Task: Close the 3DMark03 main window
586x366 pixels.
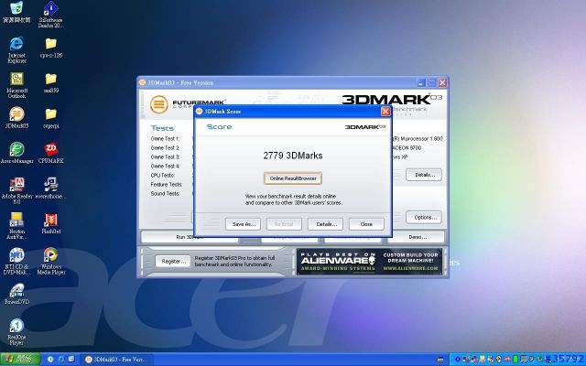Action: [442, 82]
